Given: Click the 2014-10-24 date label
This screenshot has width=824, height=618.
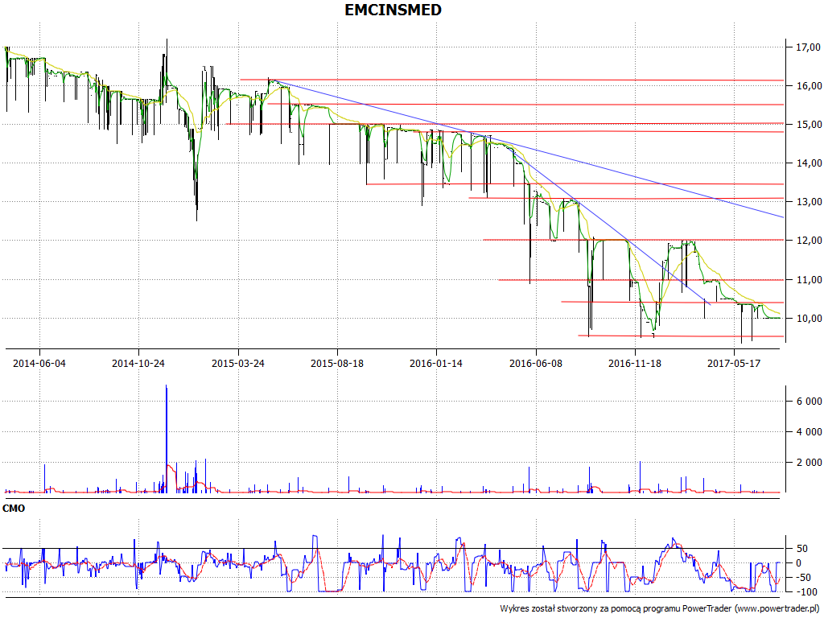Looking at the screenshot, I should (138, 363).
